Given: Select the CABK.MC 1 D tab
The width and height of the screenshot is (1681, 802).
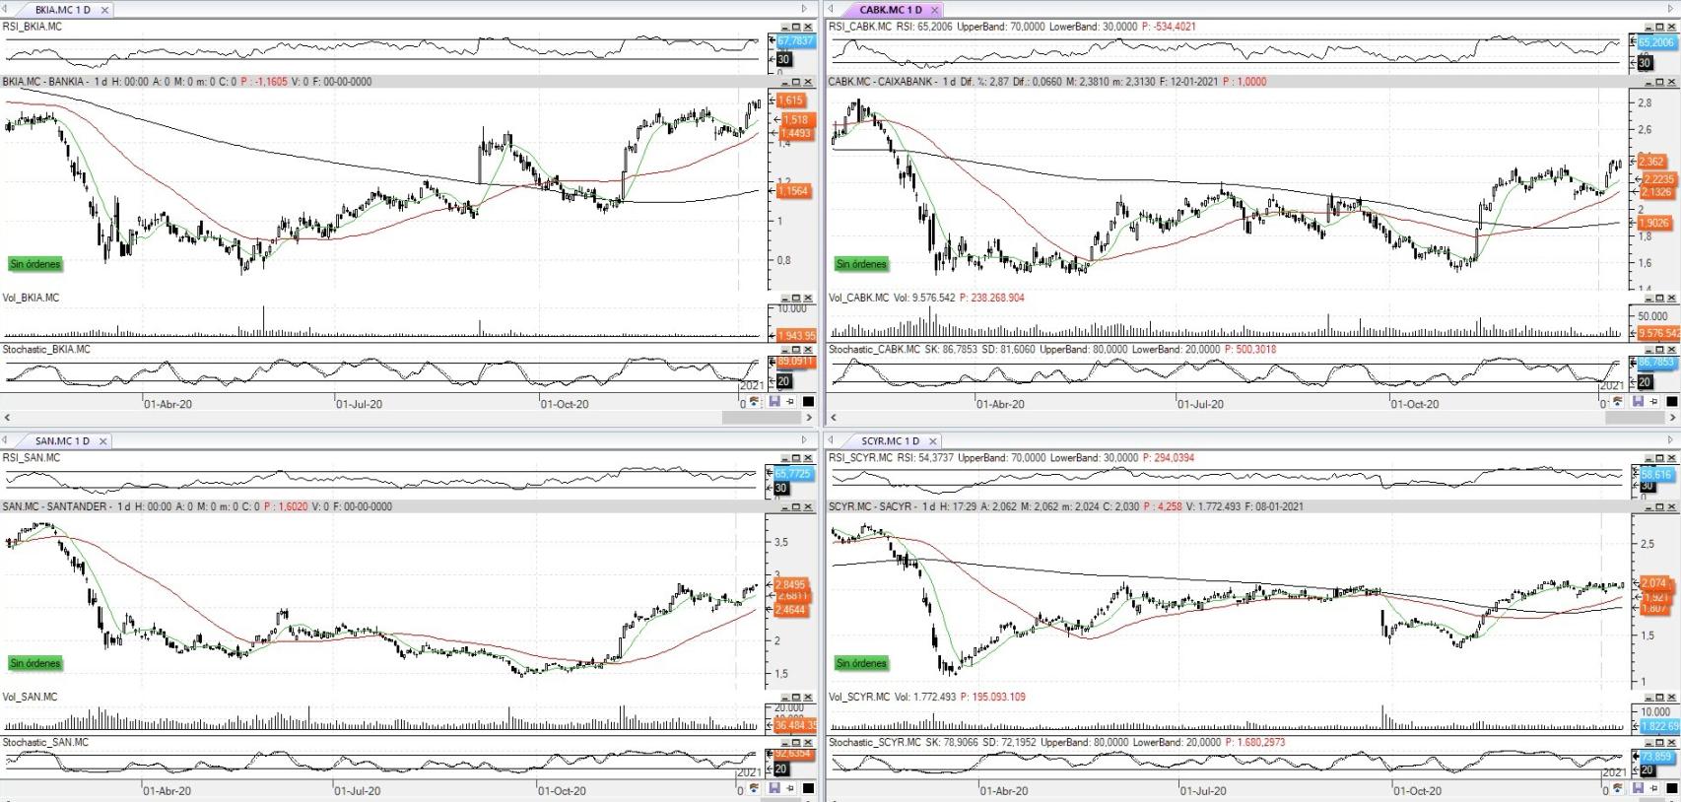Looking at the screenshot, I should pyautogui.click(x=890, y=10).
